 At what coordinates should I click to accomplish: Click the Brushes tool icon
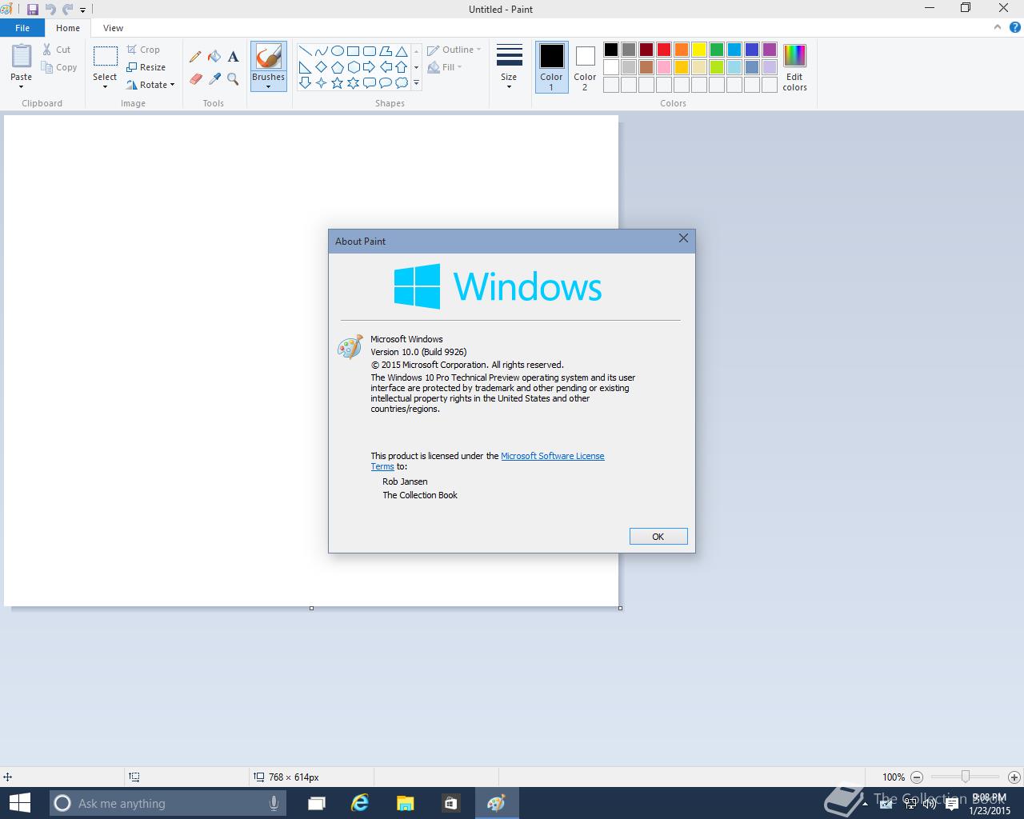click(x=268, y=57)
